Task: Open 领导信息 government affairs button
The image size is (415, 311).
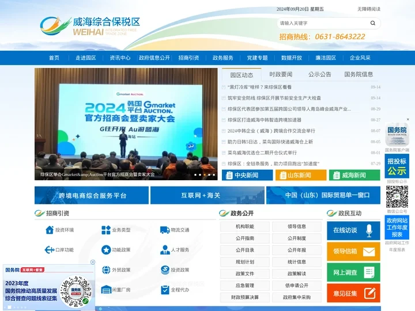Action: 297,226
